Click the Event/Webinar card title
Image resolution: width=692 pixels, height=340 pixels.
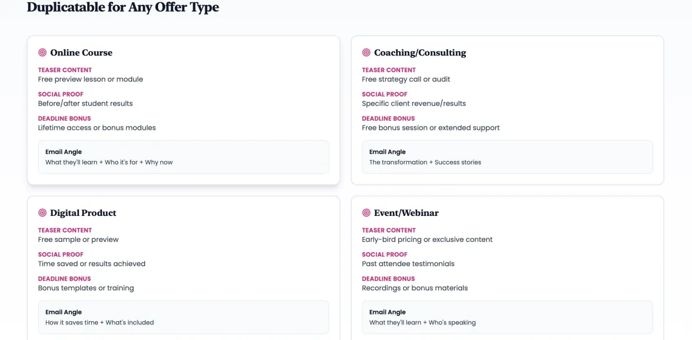click(406, 213)
